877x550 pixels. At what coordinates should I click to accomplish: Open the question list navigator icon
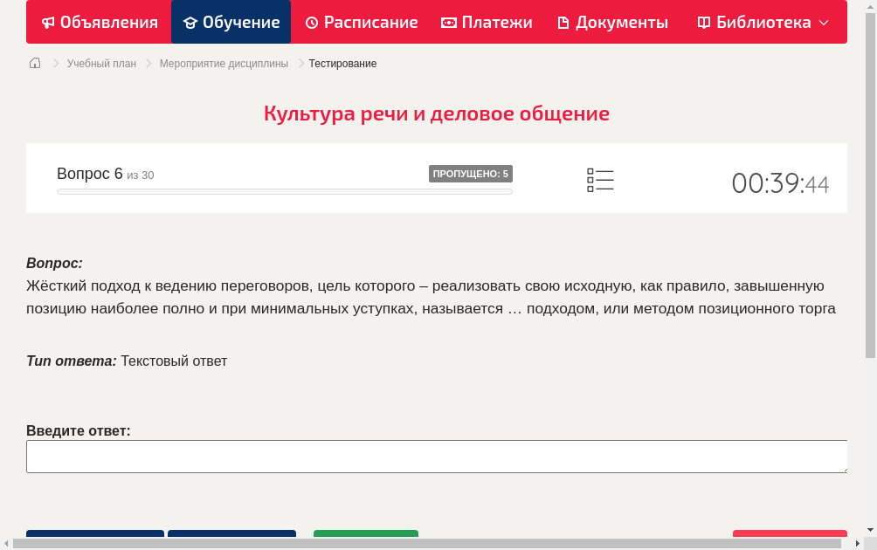(x=600, y=180)
